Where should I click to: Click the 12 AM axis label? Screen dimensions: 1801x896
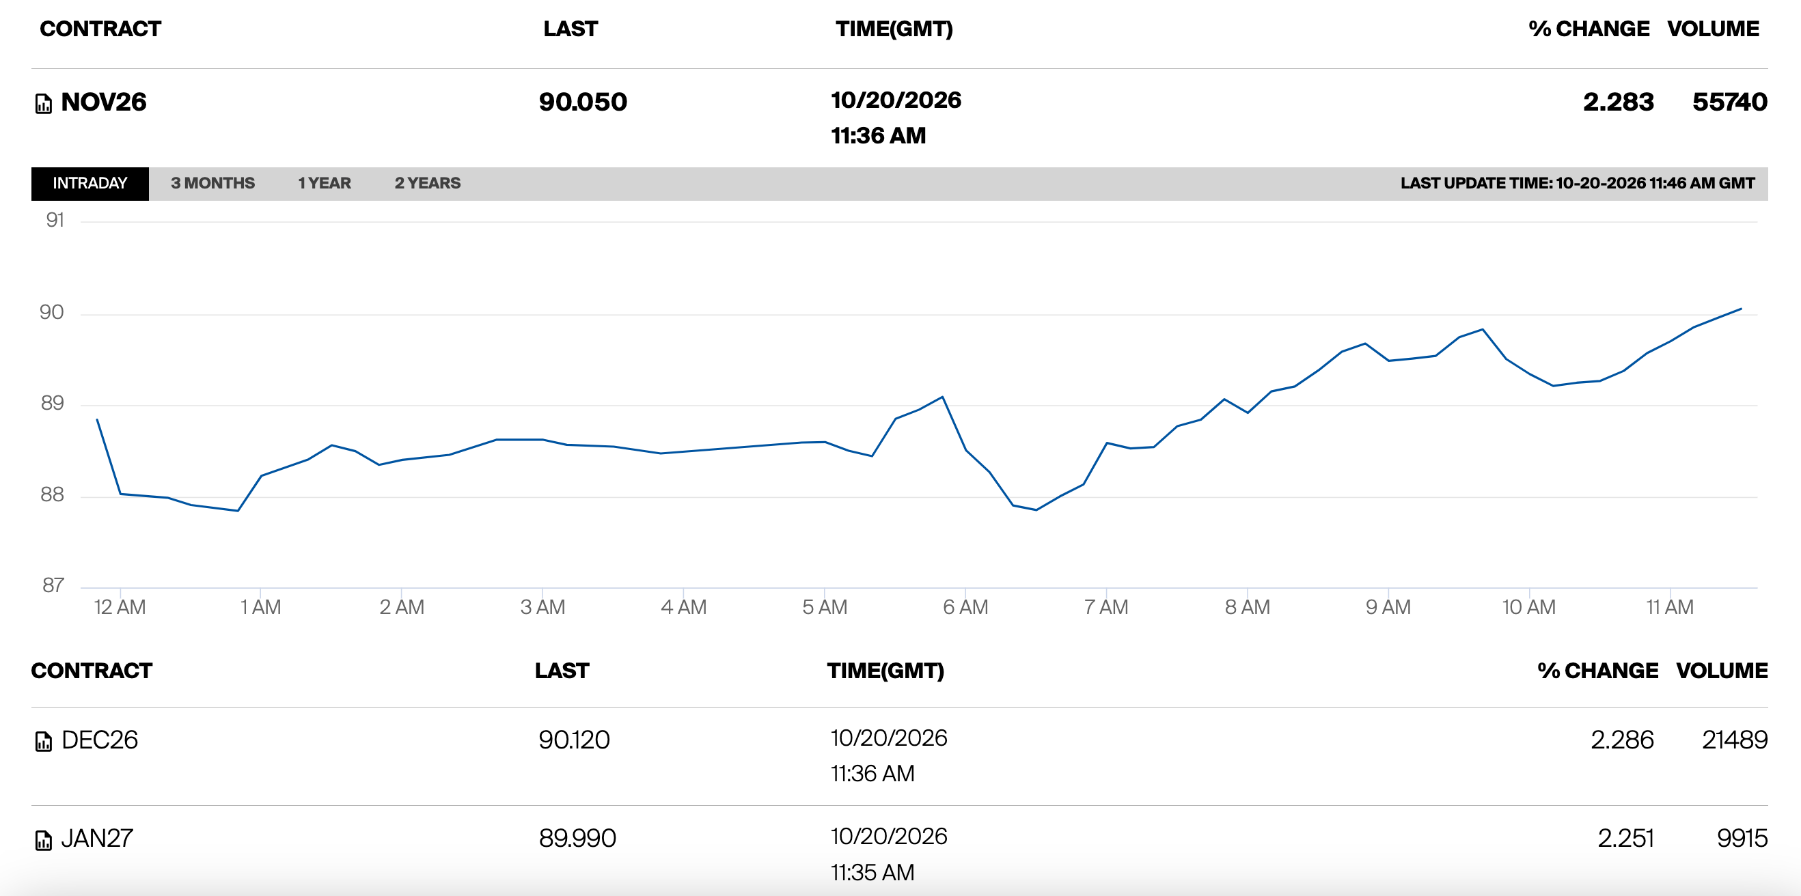pyautogui.click(x=120, y=606)
